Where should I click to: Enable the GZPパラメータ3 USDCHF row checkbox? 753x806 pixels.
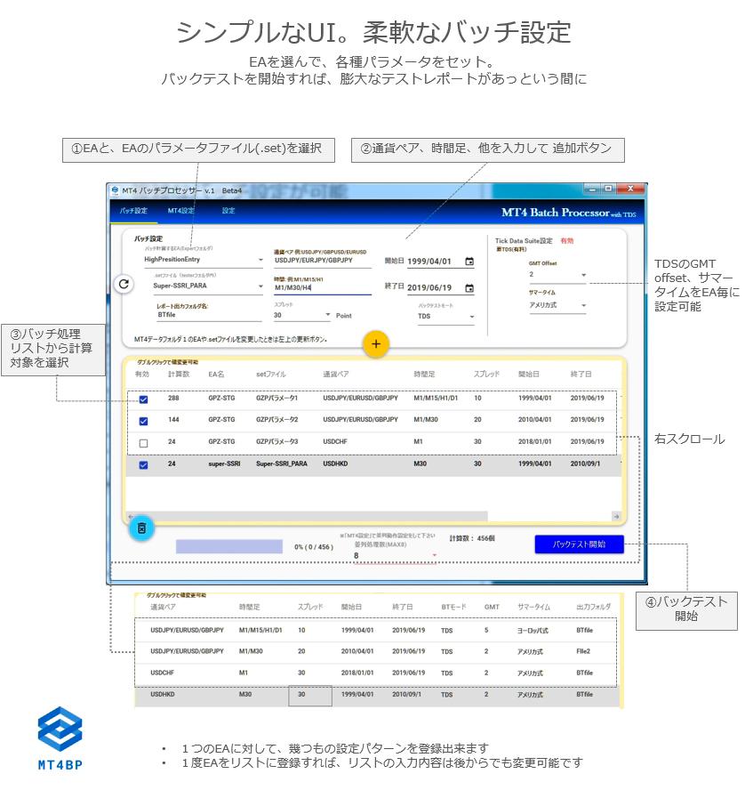[143, 443]
